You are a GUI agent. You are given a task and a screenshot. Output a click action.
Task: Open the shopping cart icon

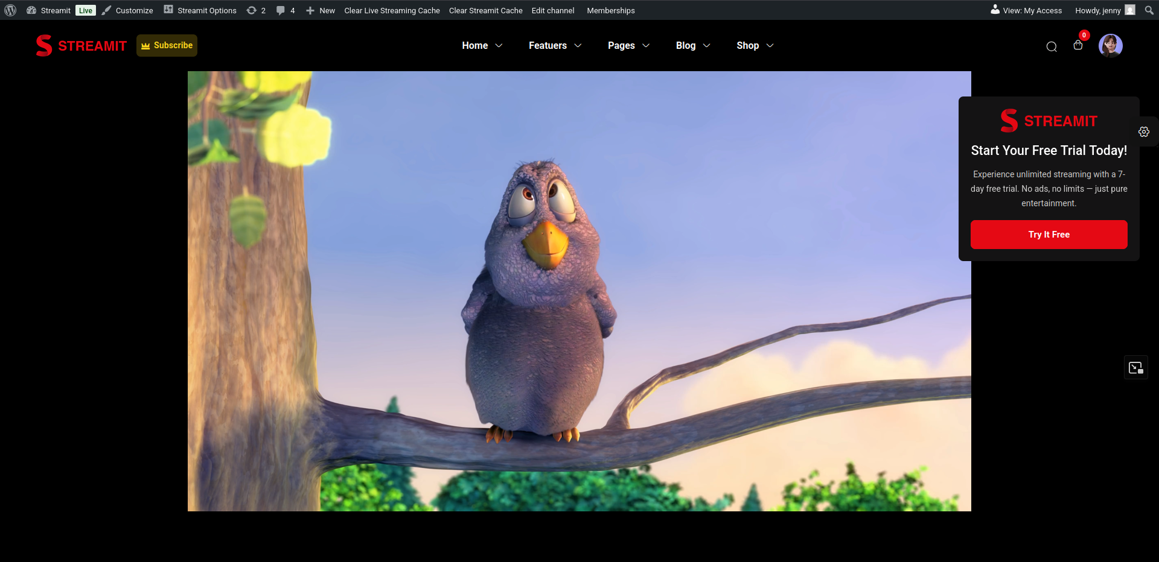click(1078, 45)
